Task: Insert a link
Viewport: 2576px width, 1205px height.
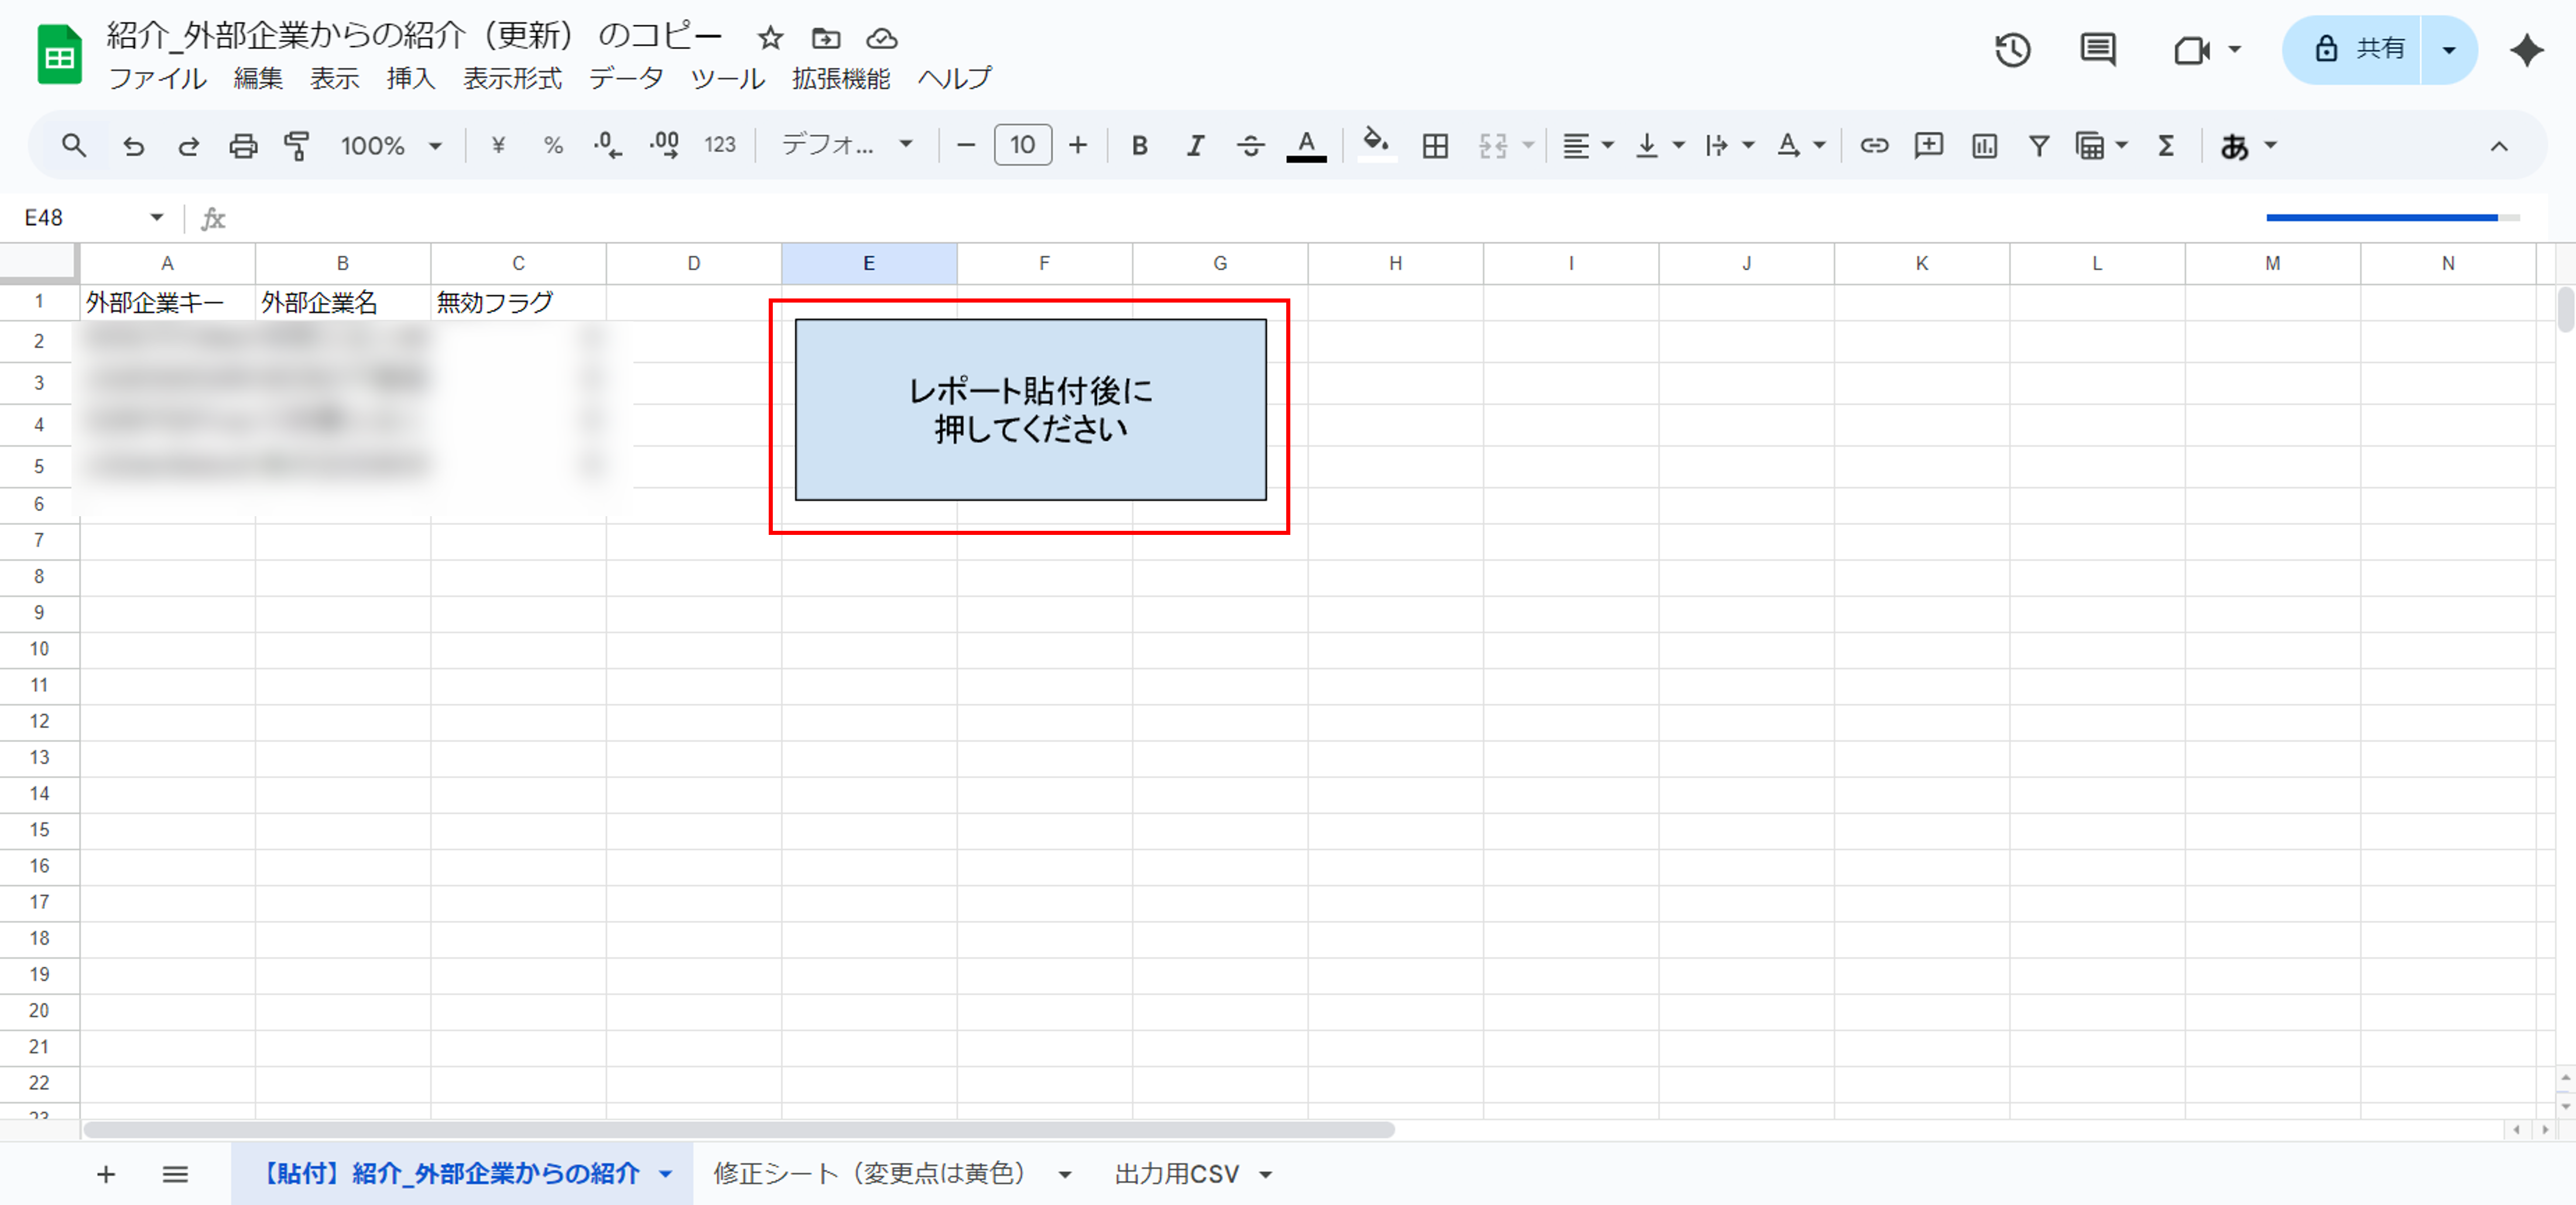Action: (1874, 145)
